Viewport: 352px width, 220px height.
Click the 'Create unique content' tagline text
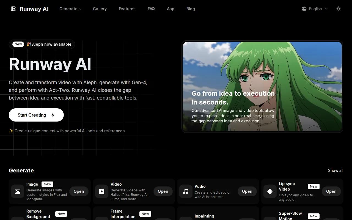[67, 131]
